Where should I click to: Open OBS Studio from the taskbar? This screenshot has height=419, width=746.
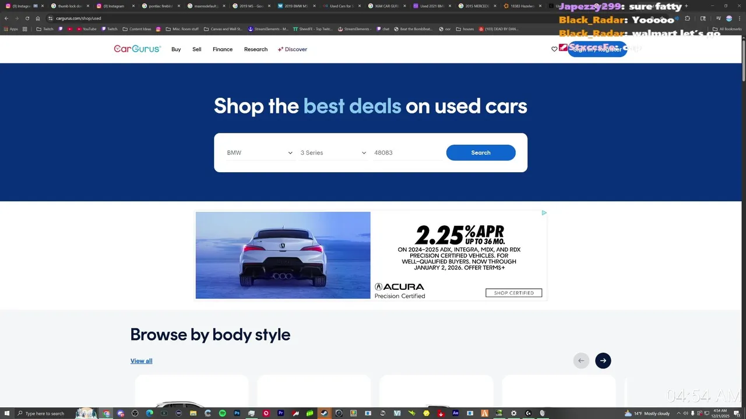135,413
